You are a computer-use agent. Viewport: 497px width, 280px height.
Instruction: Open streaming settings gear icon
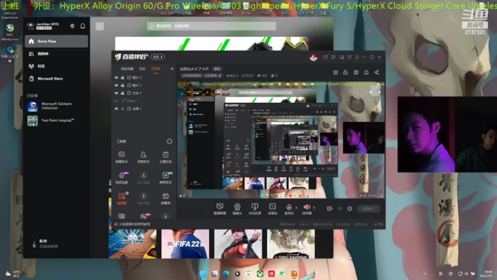[350, 208]
